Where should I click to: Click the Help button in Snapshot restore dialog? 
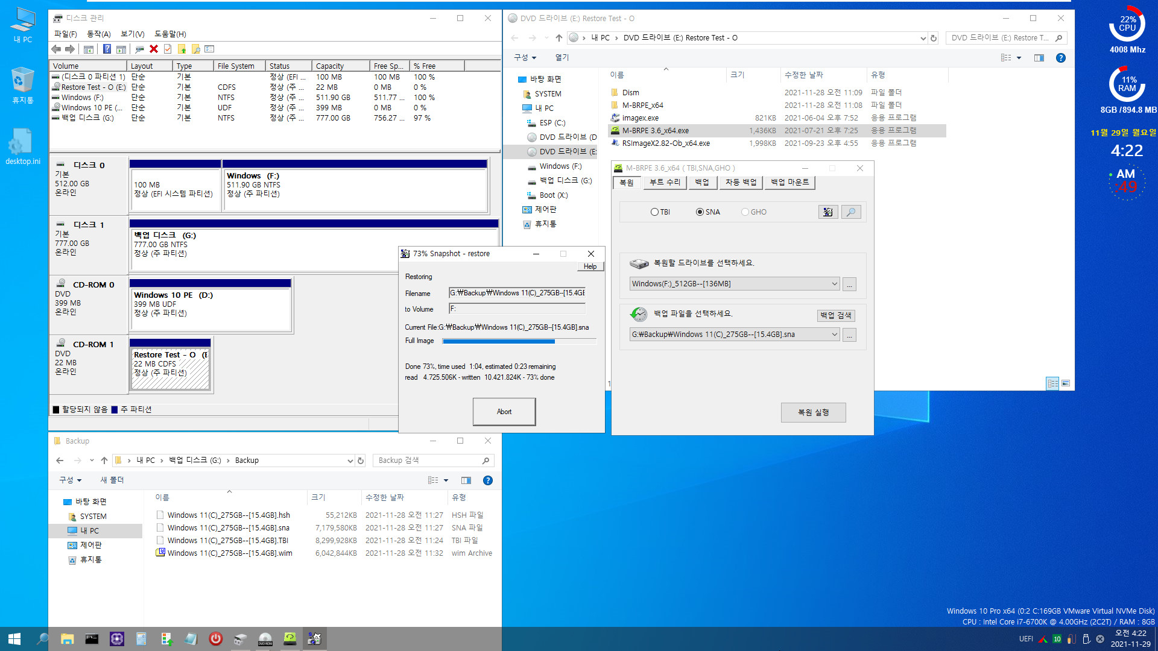click(x=590, y=267)
